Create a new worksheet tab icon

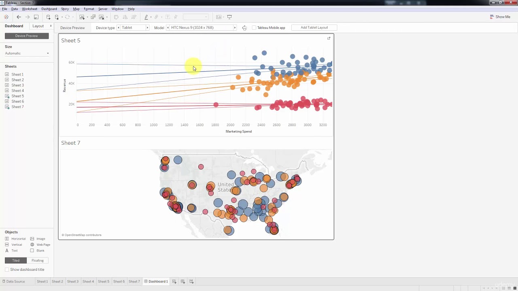pos(174,281)
